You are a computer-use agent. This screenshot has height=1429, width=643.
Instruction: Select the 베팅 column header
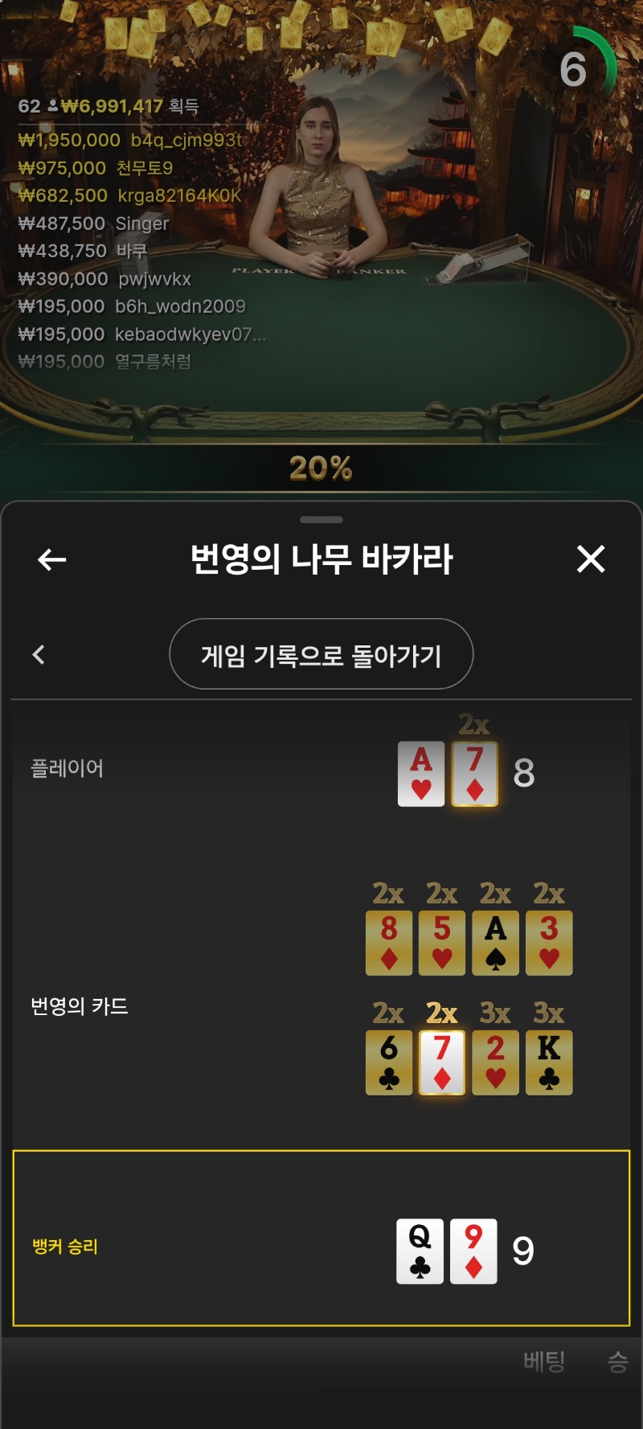coord(544,1361)
